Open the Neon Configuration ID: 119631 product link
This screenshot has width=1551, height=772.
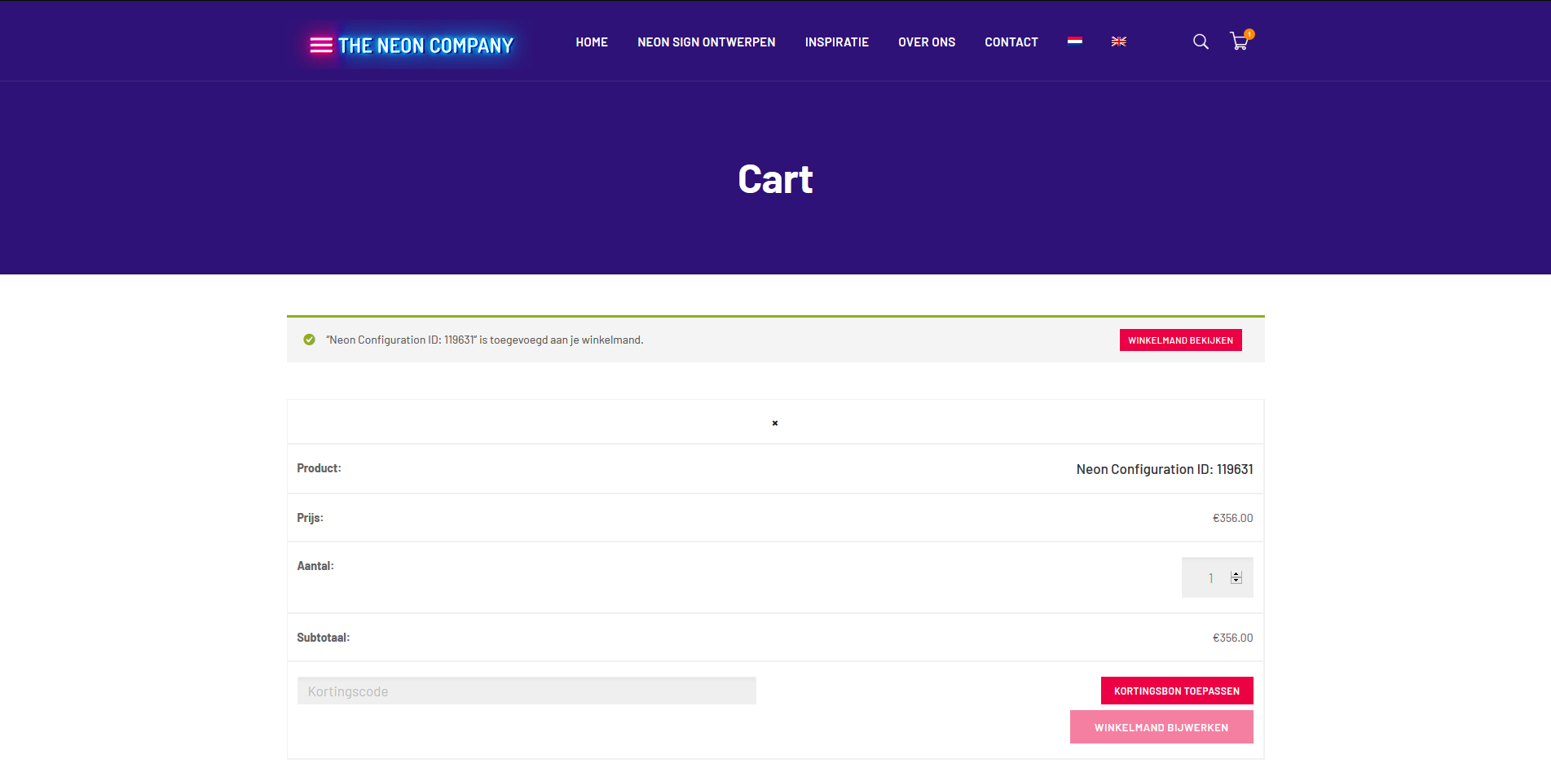[1164, 469]
